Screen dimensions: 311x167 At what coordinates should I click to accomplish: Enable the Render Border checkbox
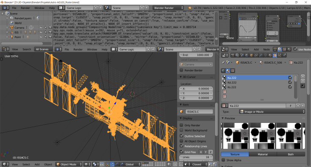click(x=181, y=70)
